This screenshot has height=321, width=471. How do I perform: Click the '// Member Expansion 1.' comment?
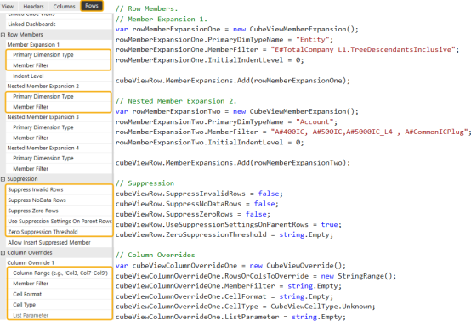click(162, 20)
